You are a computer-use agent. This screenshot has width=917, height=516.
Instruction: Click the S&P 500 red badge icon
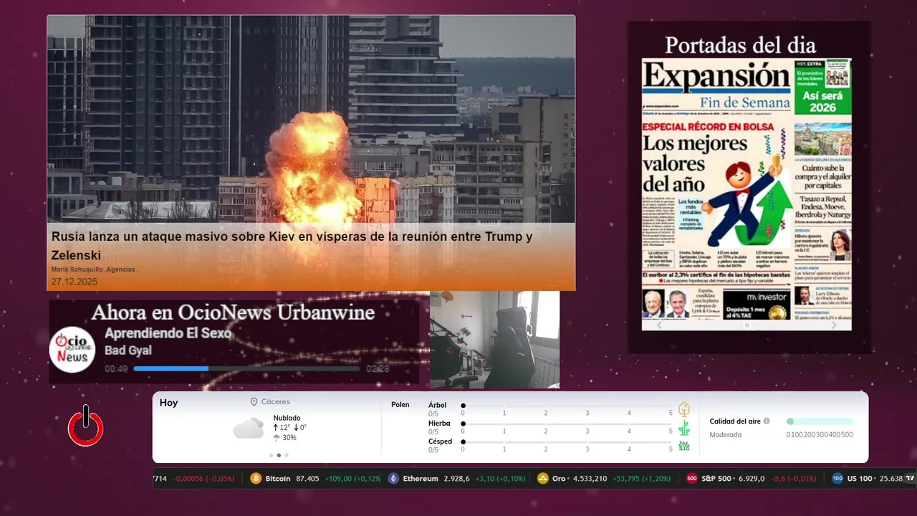[692, 479]
